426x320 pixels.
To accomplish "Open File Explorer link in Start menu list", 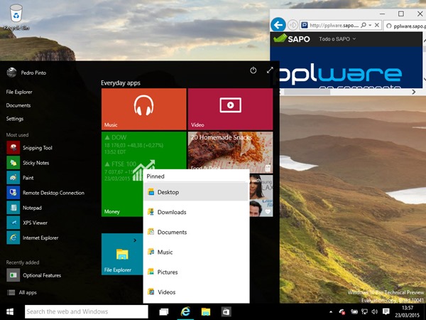I will point(19,92).
